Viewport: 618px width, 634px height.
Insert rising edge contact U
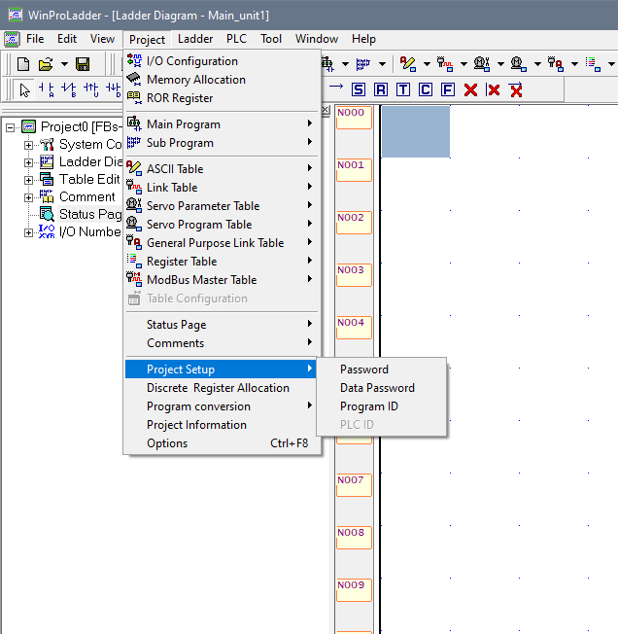pyautogui.click(x=91, y=89)
